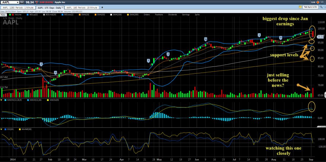The height and width of the screenshot is (162, 326).
Task: Open the AAPL symbol dropdown arrow
Action: (18, 2)
